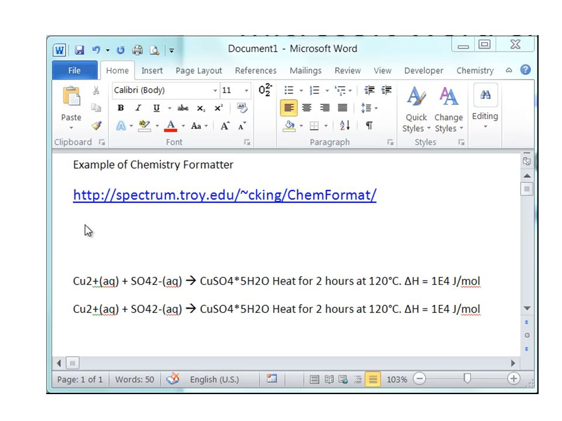Click Page: 1 of 1 status

[x=80, y=379]
